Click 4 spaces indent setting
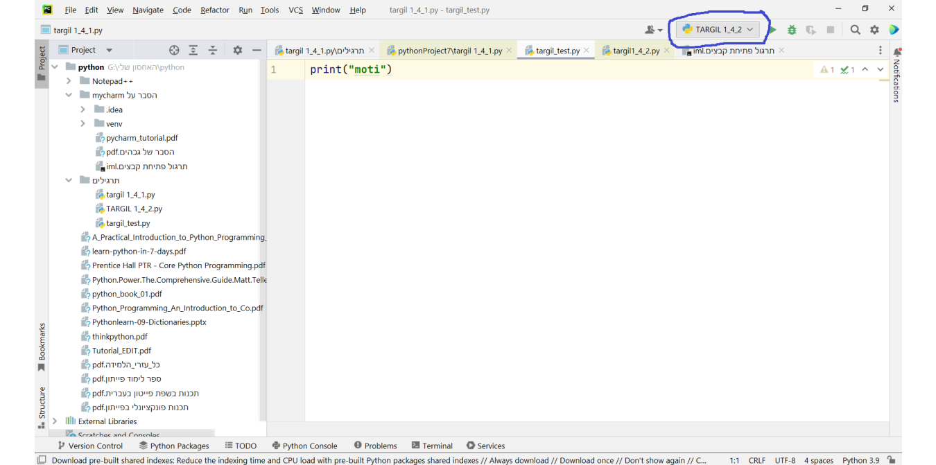This screenshot has width=936, height=465. tap(819, 460)
